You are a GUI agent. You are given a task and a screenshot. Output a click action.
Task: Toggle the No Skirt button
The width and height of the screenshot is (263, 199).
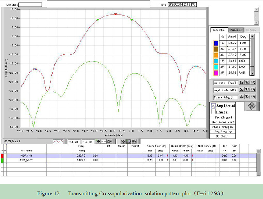pyautogui.click(x=222, y=136)
